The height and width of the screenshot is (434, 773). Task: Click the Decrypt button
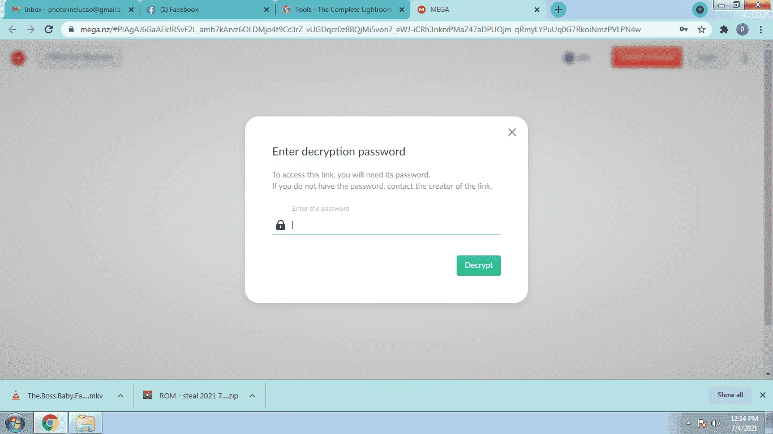pos(479,266)
